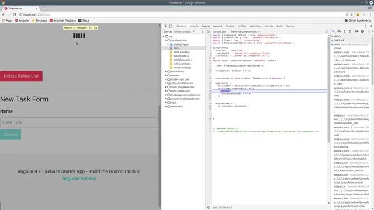The height and width of the screenshot is (210, 374).
Task: Open the Chrome three-dot menu
Action: [x=370, y=15]
